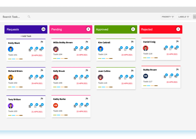196x139 pixels.
Task: Flag the Bobby Brown task
Action: [177, 69]
